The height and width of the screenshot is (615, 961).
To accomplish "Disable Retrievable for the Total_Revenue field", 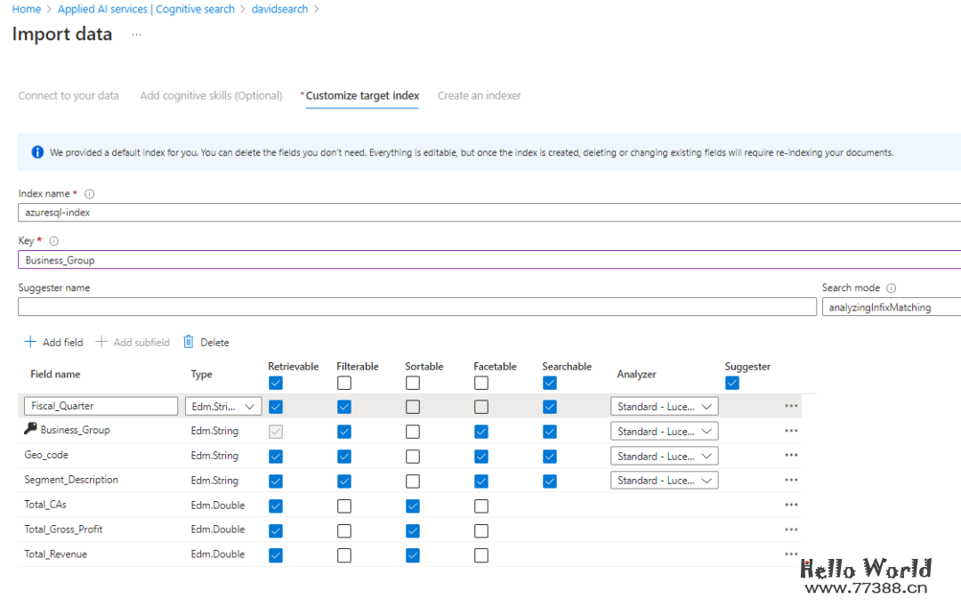I will (276, 555).
